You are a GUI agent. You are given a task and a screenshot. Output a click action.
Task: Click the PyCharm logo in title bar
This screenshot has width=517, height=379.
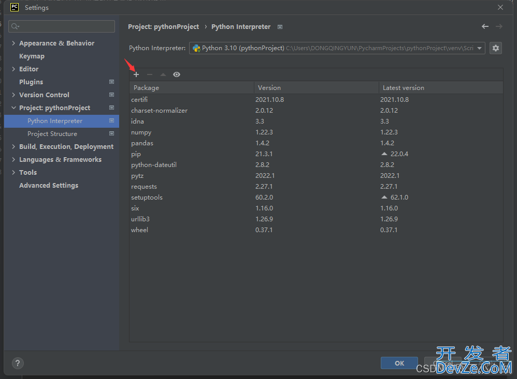[15, 7]
